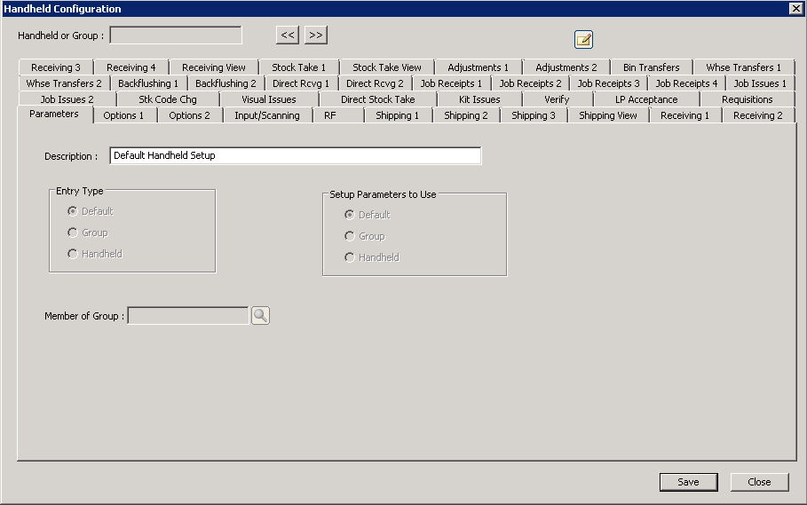The height and width of the screenshot is (505, 807).
Task: Click the Close button
Action: point(759,482)
